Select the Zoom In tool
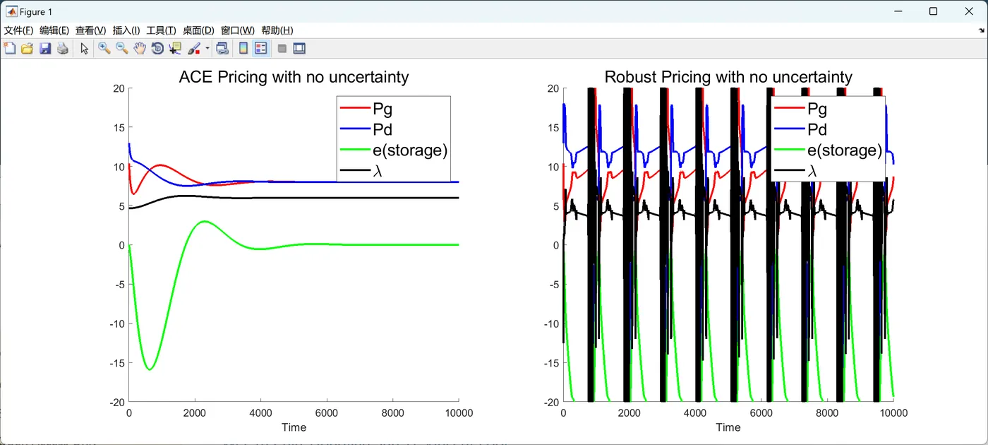The width and height of the screenshot is (988, 445). (x=104, y=49)
